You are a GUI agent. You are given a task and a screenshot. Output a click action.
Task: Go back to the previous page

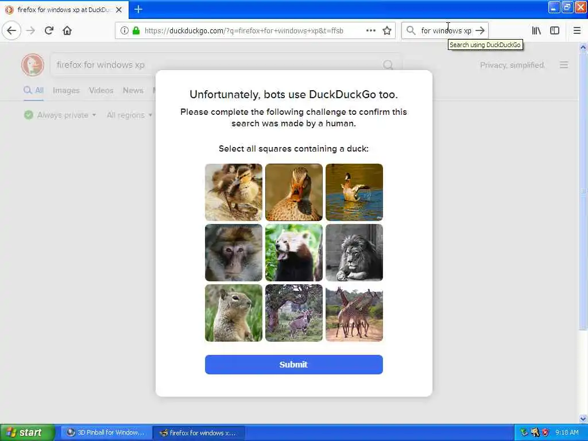point(11,31)
